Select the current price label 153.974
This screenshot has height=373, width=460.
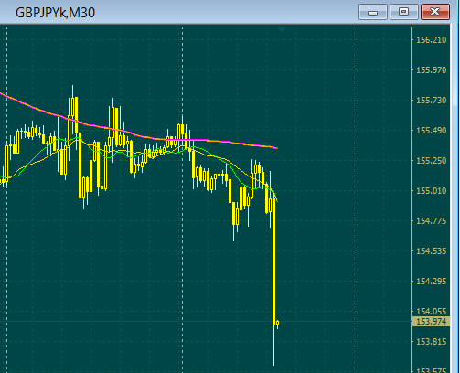pos(431,322)
